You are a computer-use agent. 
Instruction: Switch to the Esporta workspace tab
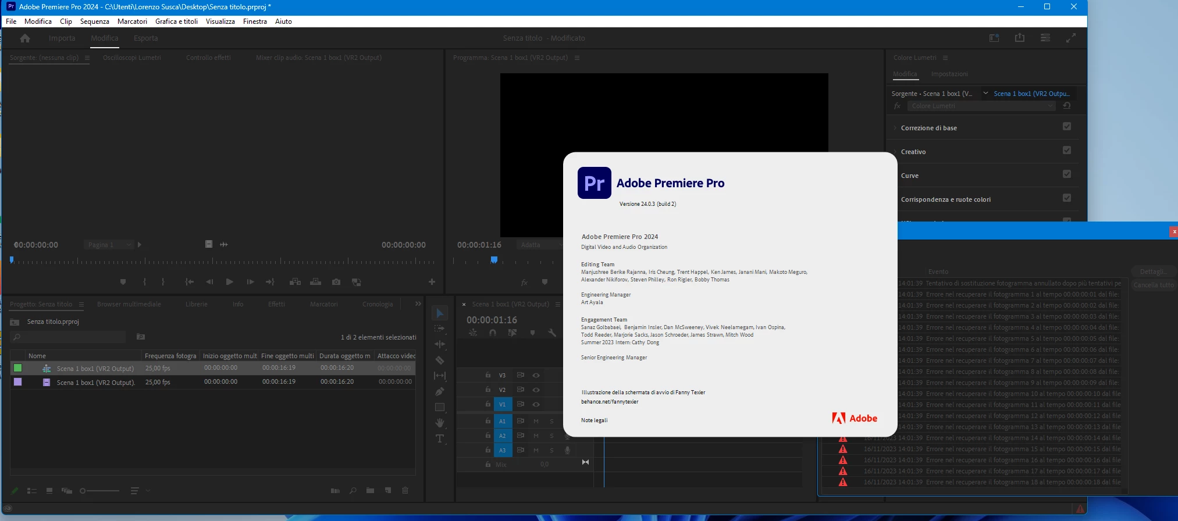145,38
